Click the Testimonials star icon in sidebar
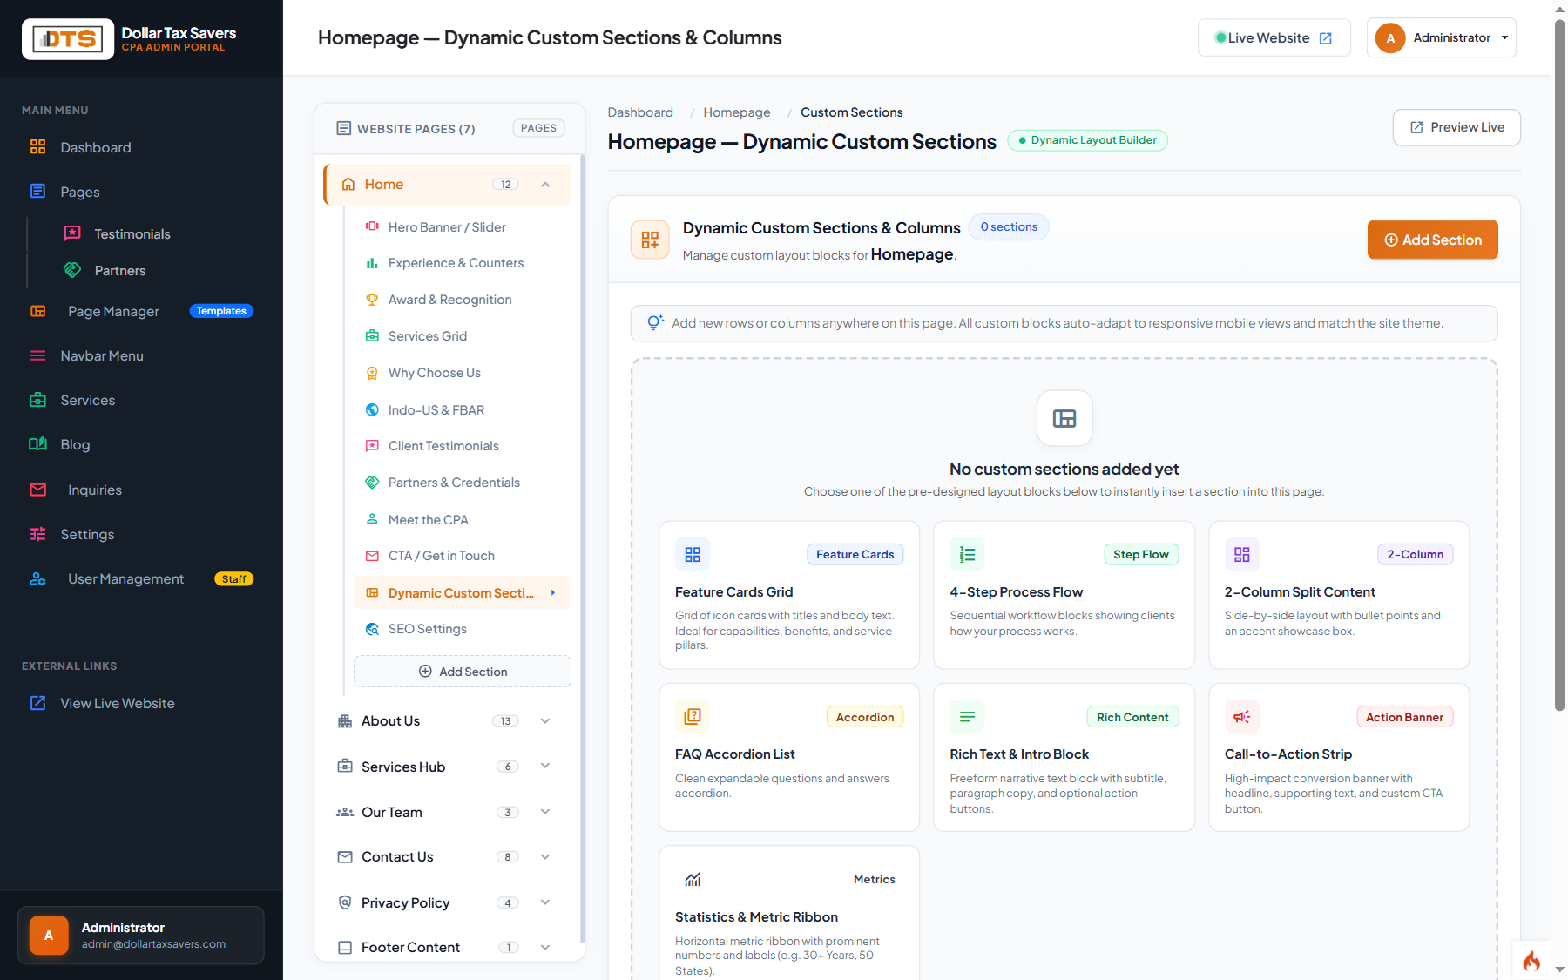1568x980 pixels. click(73, 233)
